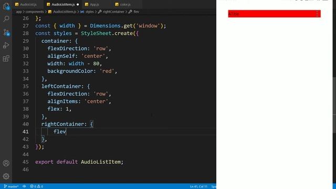Click 'AudioListItem' on line 45
Image resolution: width=336 pixels, height=189 pixels.
(x=101, y=162)
